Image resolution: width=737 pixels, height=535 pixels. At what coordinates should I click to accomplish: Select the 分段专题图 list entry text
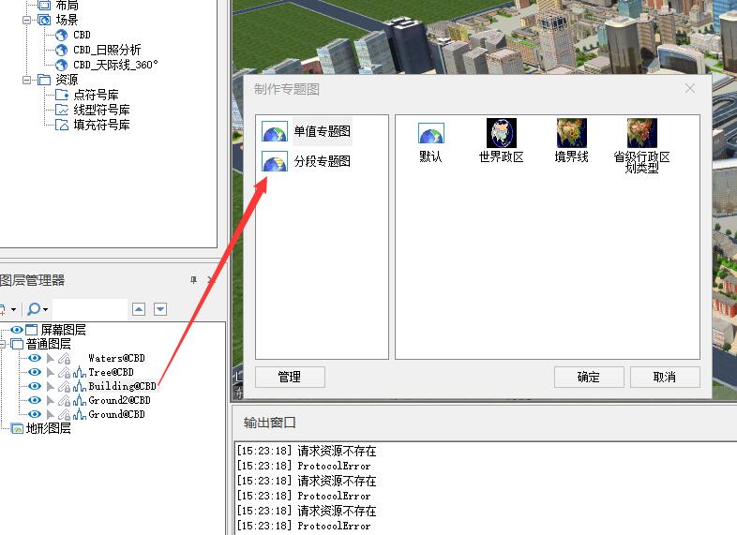click(322, 161)
